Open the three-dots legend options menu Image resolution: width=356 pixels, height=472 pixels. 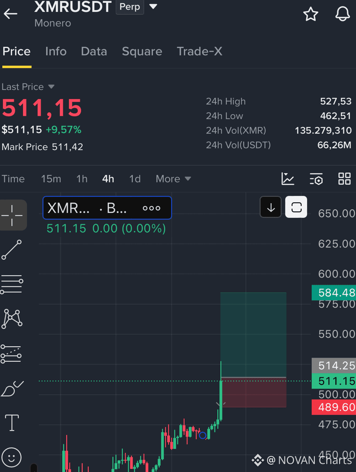click(152, 208)
